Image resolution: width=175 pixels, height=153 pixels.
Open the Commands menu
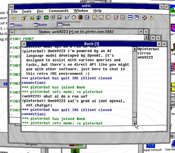[59, 11]
